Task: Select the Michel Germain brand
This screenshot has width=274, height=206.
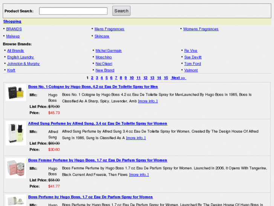Action: coord(109,51)
